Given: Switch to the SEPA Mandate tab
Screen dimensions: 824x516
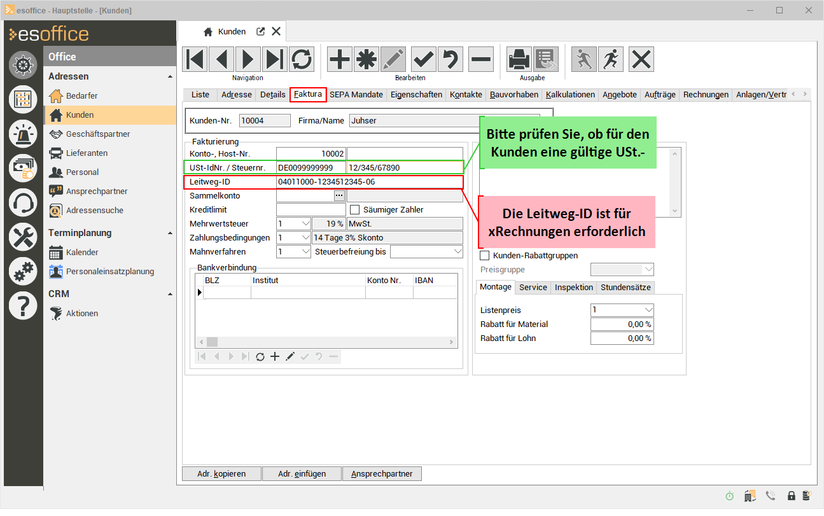Looking at the screenshot, I should (356, 95).
